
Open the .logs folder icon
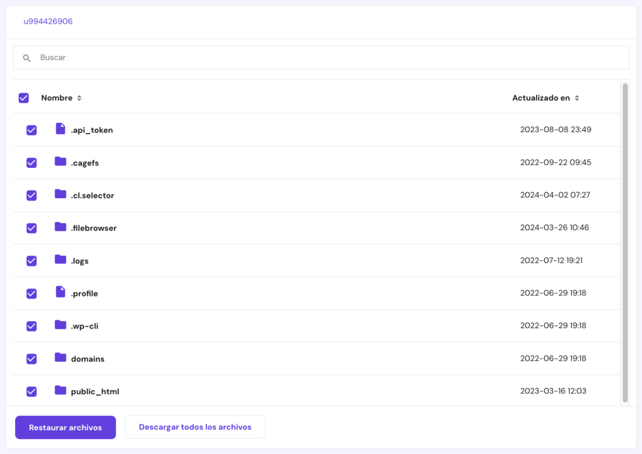[x=61, y=260]
